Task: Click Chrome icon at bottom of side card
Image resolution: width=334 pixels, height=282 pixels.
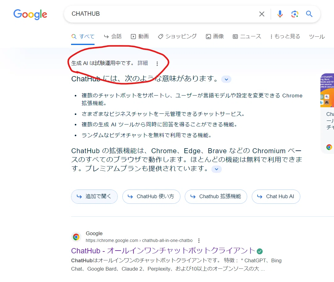Action: [329, 147]
